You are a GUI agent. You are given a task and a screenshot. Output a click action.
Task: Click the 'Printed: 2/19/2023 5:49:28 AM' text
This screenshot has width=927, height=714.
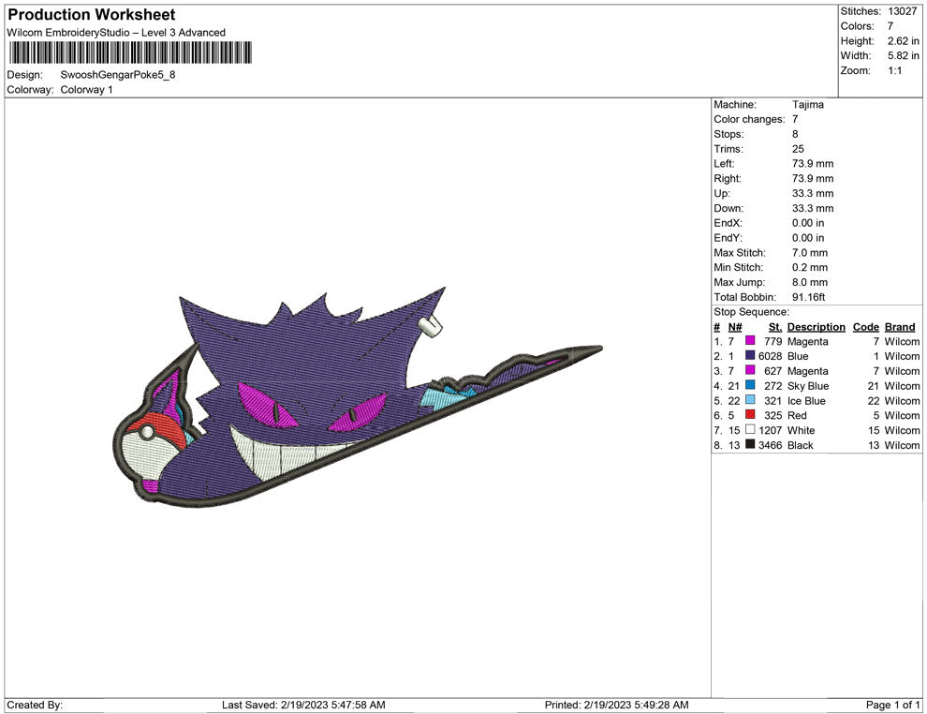(x=617, y=705)
